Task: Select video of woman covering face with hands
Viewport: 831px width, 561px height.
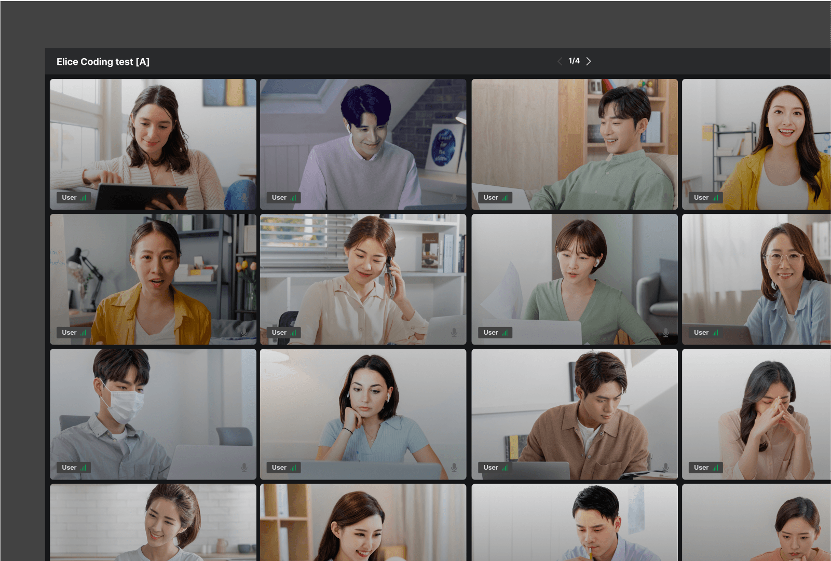Action: (756, 414)
